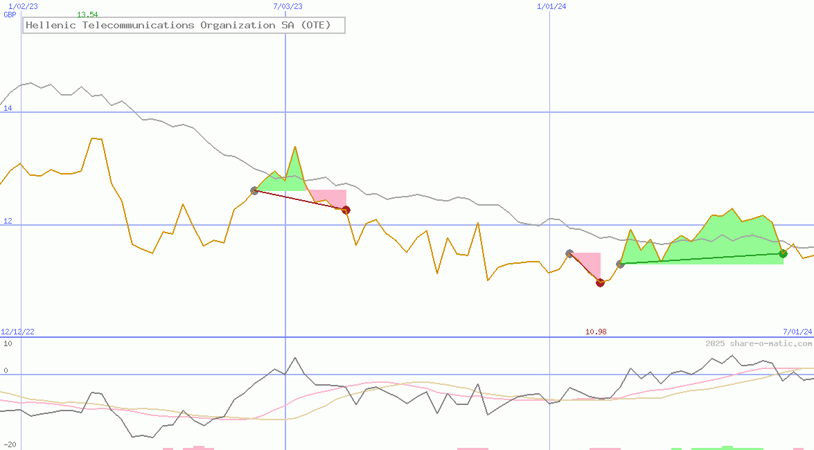814x450 pixels.
Task: Click the 1/02/23 date label
Action: [23, 6]
